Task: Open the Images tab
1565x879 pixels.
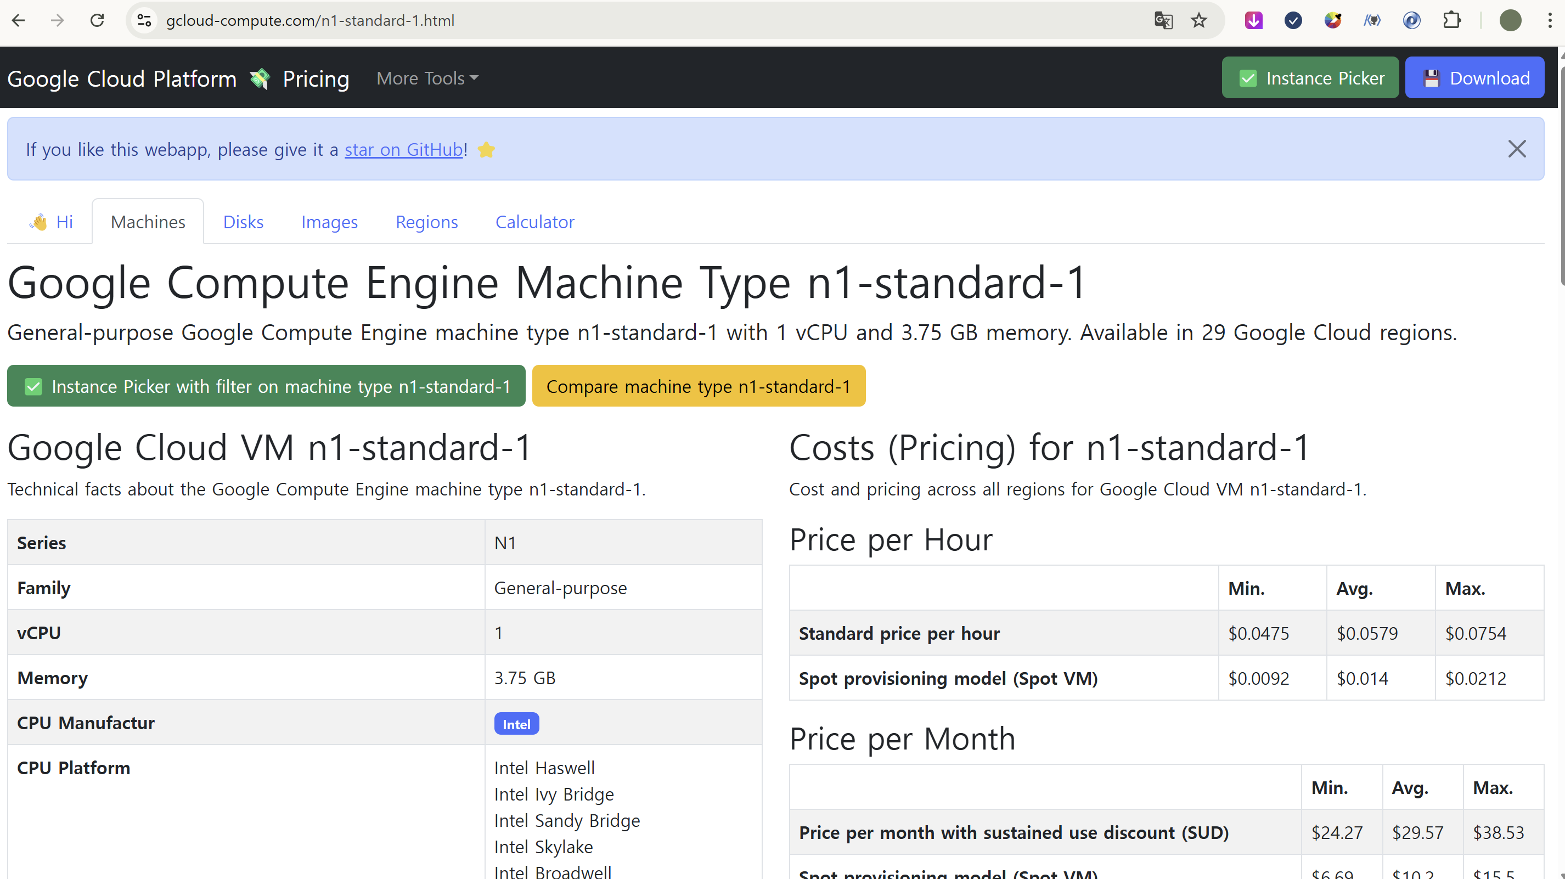Action: (x=329, y=222)
